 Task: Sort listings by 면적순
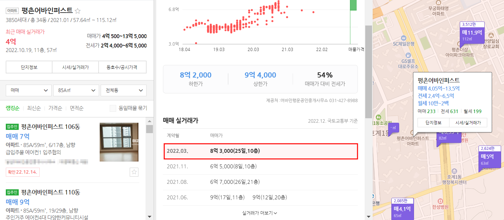click(x=77, y=108)
